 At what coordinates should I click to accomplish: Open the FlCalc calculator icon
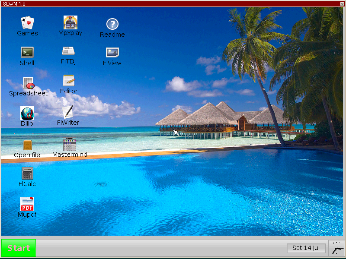point(27,174)
